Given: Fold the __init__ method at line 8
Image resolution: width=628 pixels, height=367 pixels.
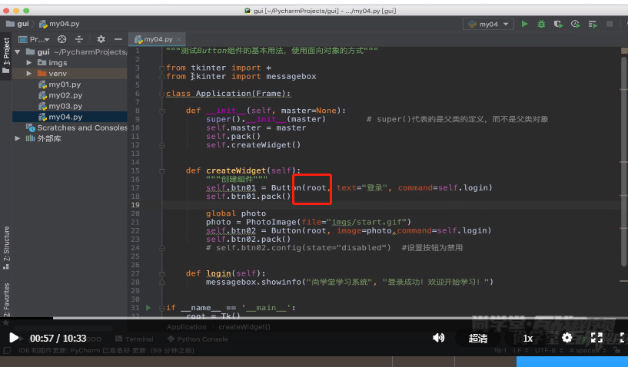Looking at the screenshot, I should click(162, 111).
